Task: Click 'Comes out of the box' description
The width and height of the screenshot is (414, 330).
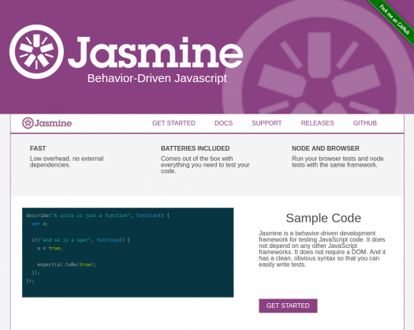Action: point(205,165)
